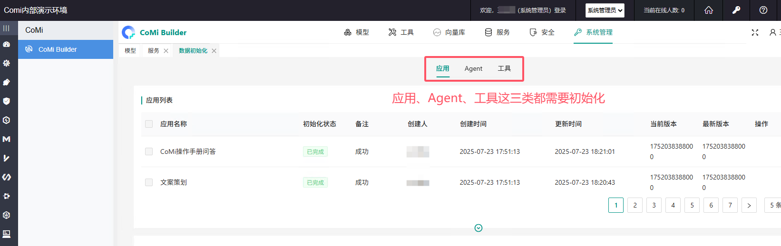The image size is (781, 246).
Task: Open the 系统管理员 role dropdown
Action: pyautogui.click(x=605, y=10)
